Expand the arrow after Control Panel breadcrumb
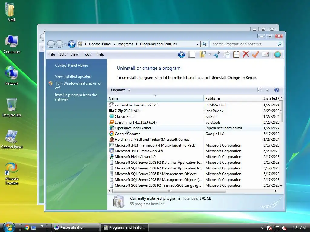This screenshot has width=310, height=232. coord(114,44)
